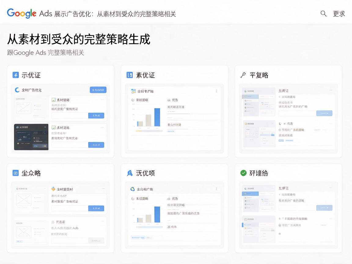Screen dimensions: 352x264
Task: Click the blue button right of 全材广告优化
Action: (98, 90)
